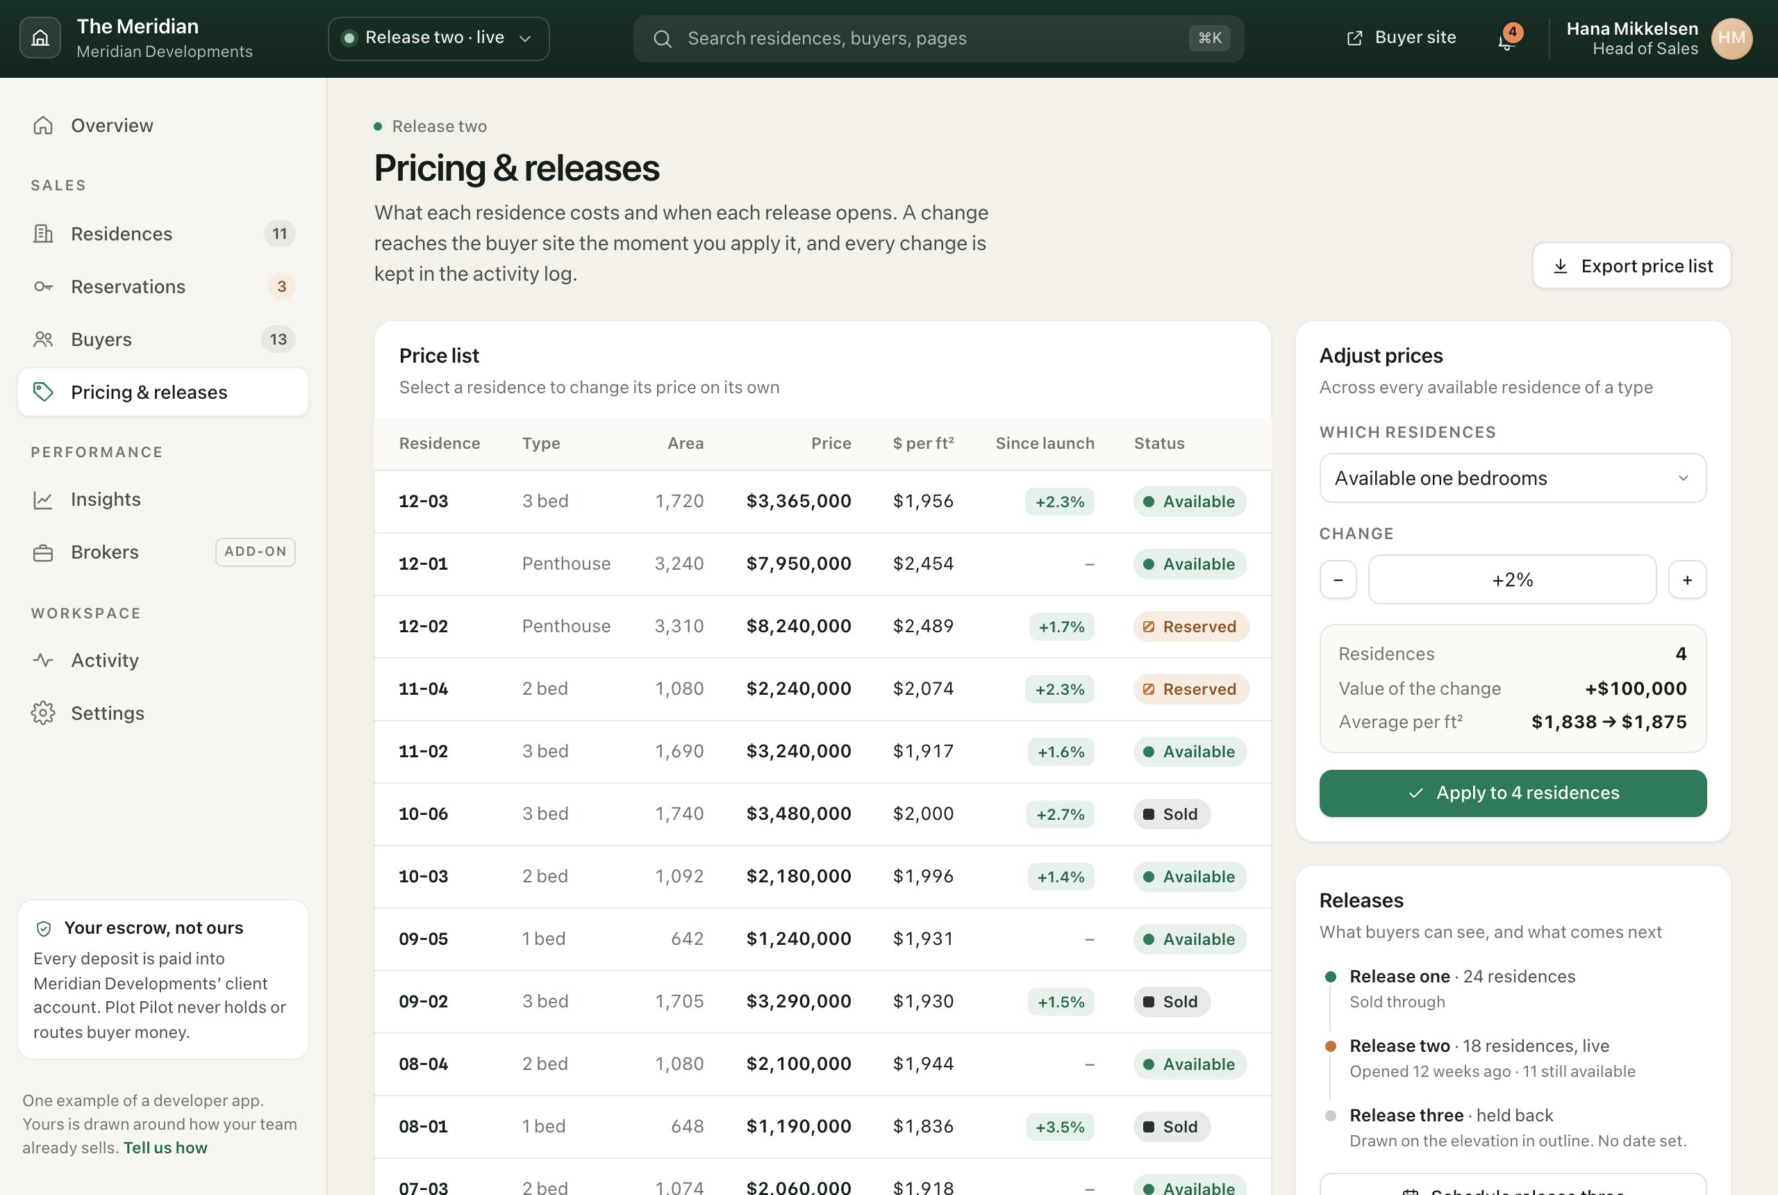Click Export price list button
The width and height of the screenshot is (1778, 1195).
(1631, 266)
